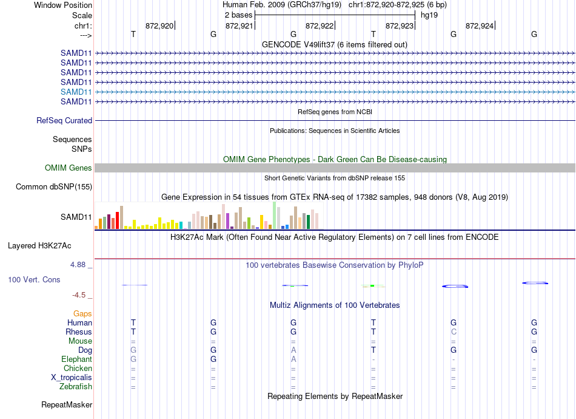Click the Human species label

click(79, 322)
